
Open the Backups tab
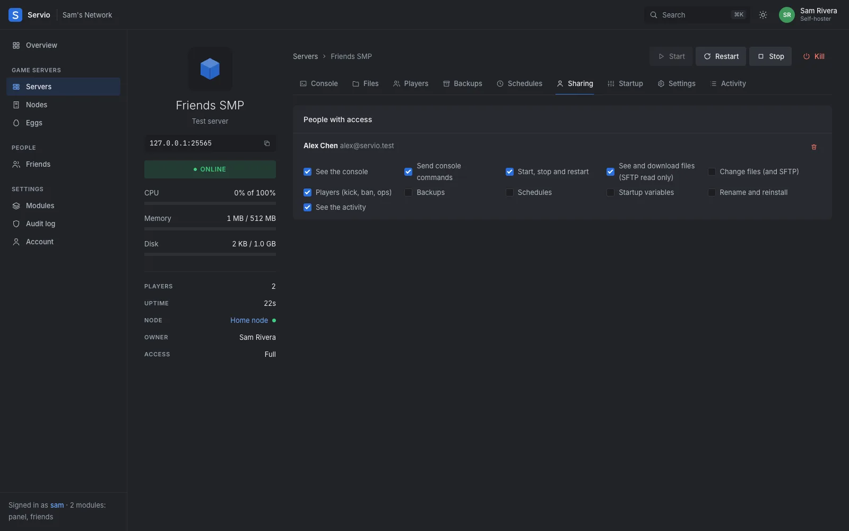point(463,83)
